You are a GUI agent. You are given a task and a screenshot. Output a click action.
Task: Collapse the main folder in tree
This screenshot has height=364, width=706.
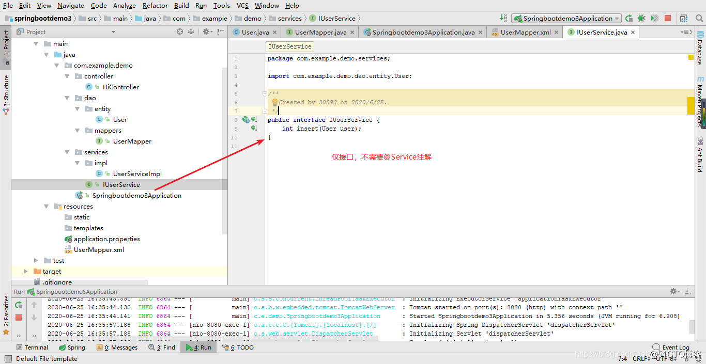(x=36, y=44)
